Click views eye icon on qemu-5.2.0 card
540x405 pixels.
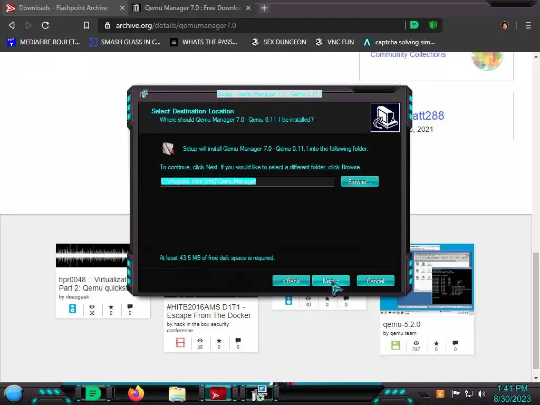coord(416,343)
